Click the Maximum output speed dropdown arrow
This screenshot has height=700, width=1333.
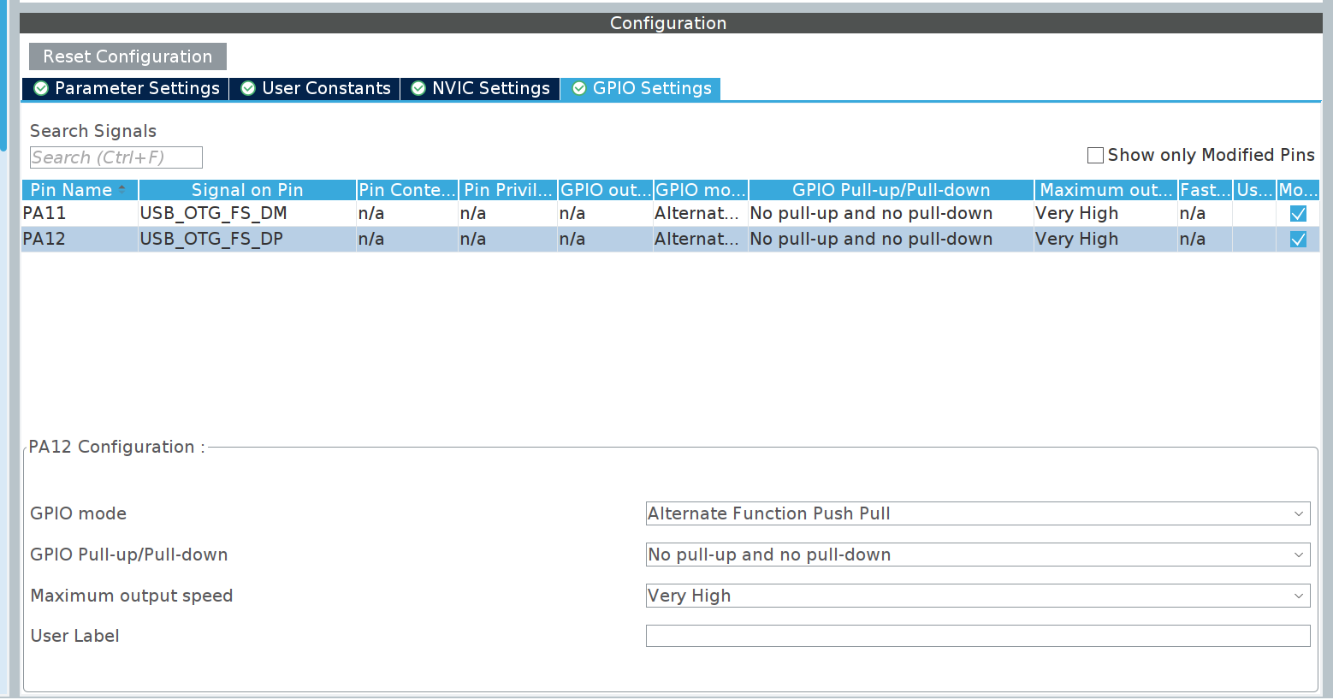point(1299,596)
